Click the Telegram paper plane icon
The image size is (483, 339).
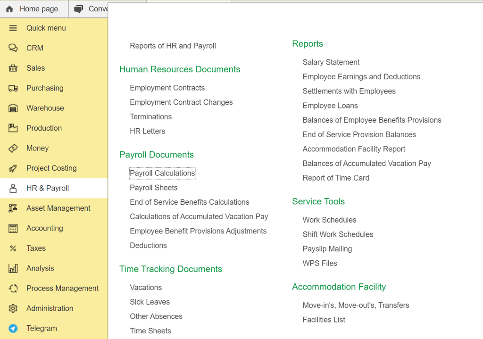(x=13, y=328)
